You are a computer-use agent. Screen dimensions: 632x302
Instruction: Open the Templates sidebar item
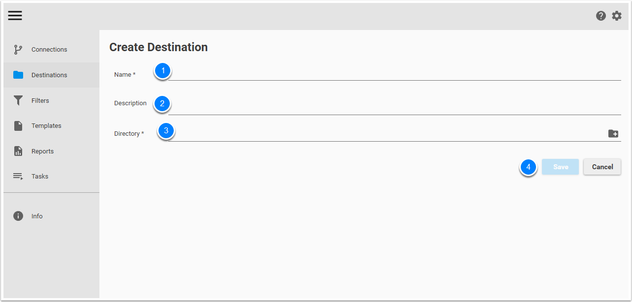(x=46, y=126)
